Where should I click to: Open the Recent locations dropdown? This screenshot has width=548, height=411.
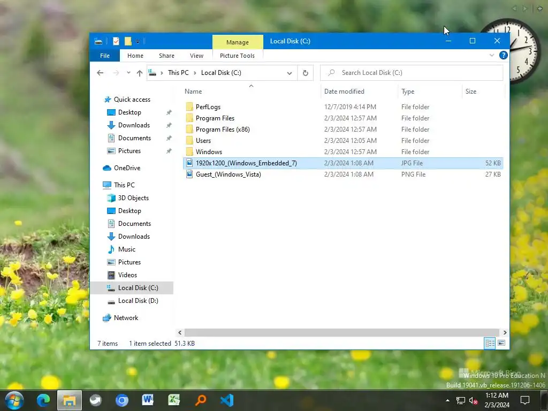coord(128,73)
